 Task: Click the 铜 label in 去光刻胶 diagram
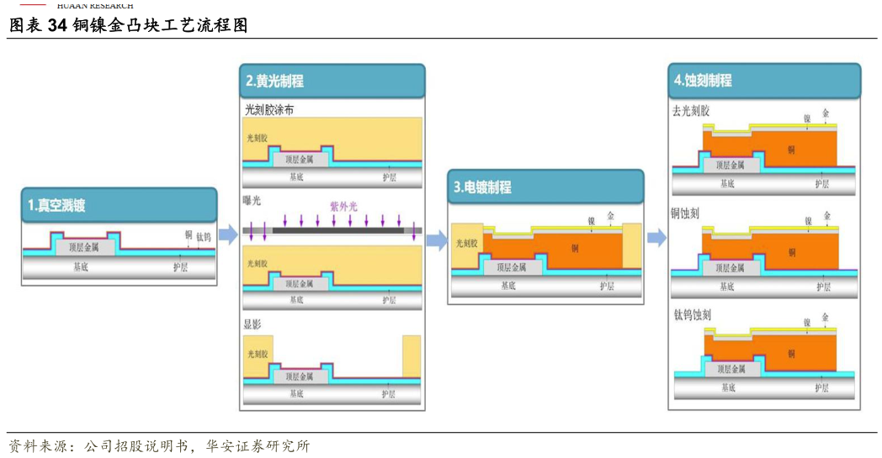(791, 150)
